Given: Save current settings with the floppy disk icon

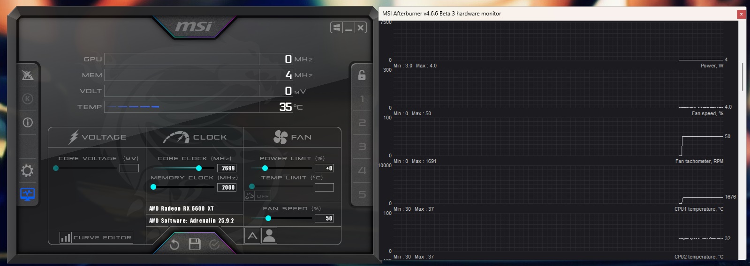Looking at the screenshot, I should click(195, 244).
